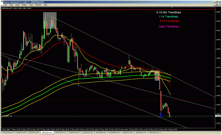
Task: Open the Insert menu
Action: point(17,5)
